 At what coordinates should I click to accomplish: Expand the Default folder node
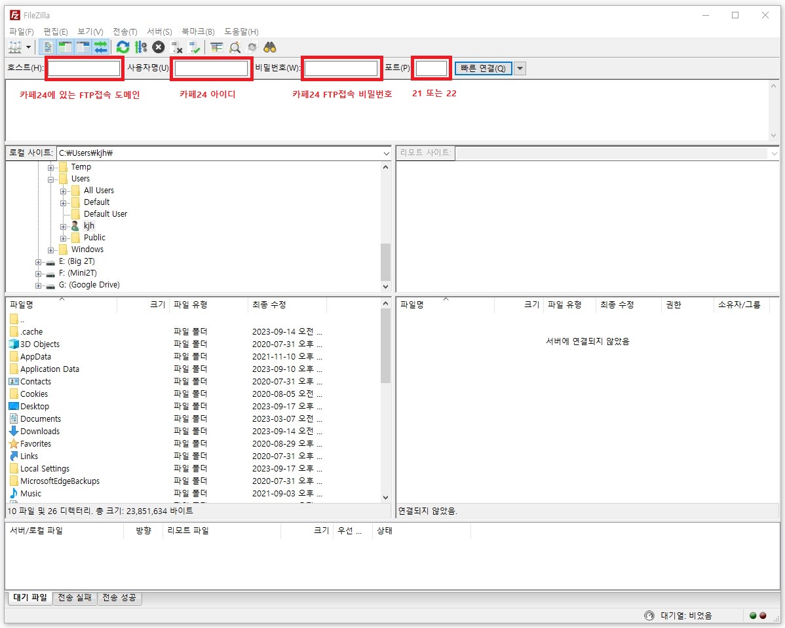[63, 202]
